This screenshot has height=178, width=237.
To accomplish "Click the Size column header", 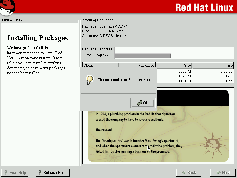I will 174,65.
